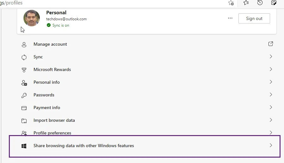Expand the Share browsing data chevron
Screen dimensions: 284x163
point(271,145)
